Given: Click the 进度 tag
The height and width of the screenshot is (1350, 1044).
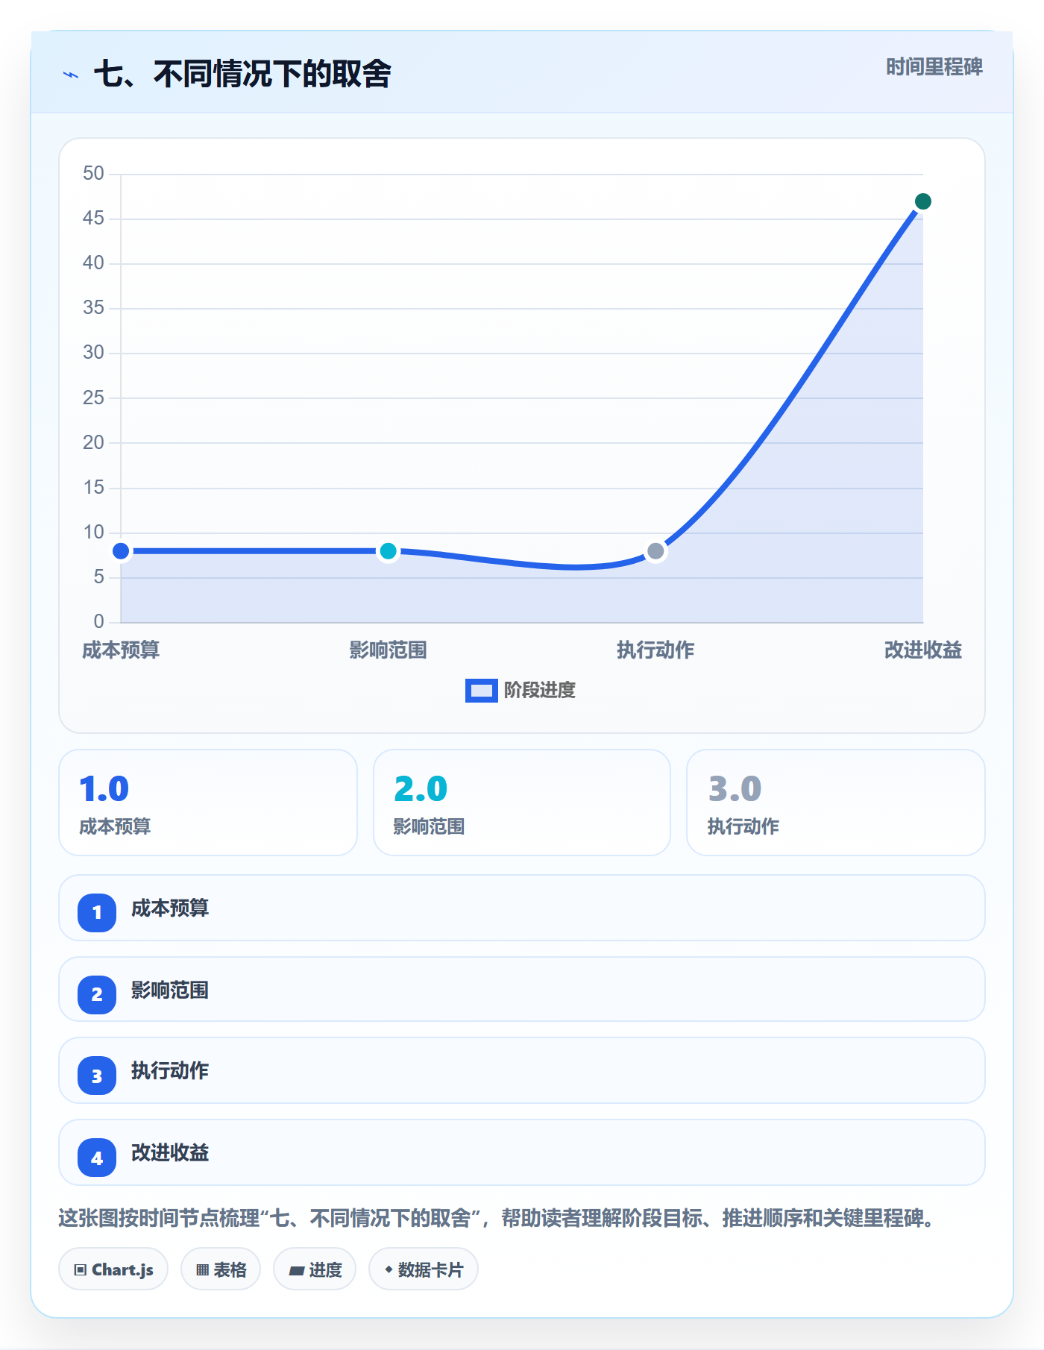Looking at the screenshot, I should click(315, 1269).
